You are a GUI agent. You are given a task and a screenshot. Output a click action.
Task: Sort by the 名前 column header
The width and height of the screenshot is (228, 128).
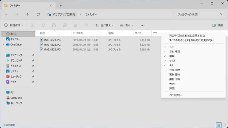click(x=53, y=33)
